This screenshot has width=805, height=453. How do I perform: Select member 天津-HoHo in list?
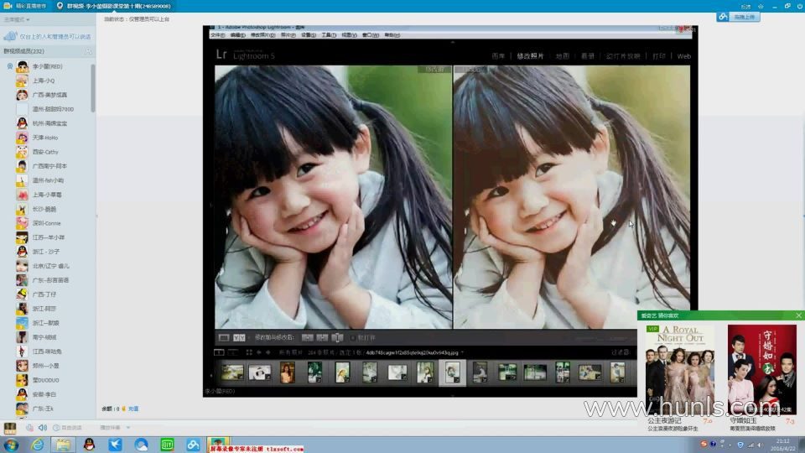click(44, 138)
